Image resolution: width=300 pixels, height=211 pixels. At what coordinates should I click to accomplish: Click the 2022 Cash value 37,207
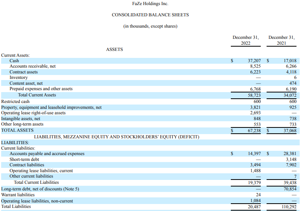(254, 61)
